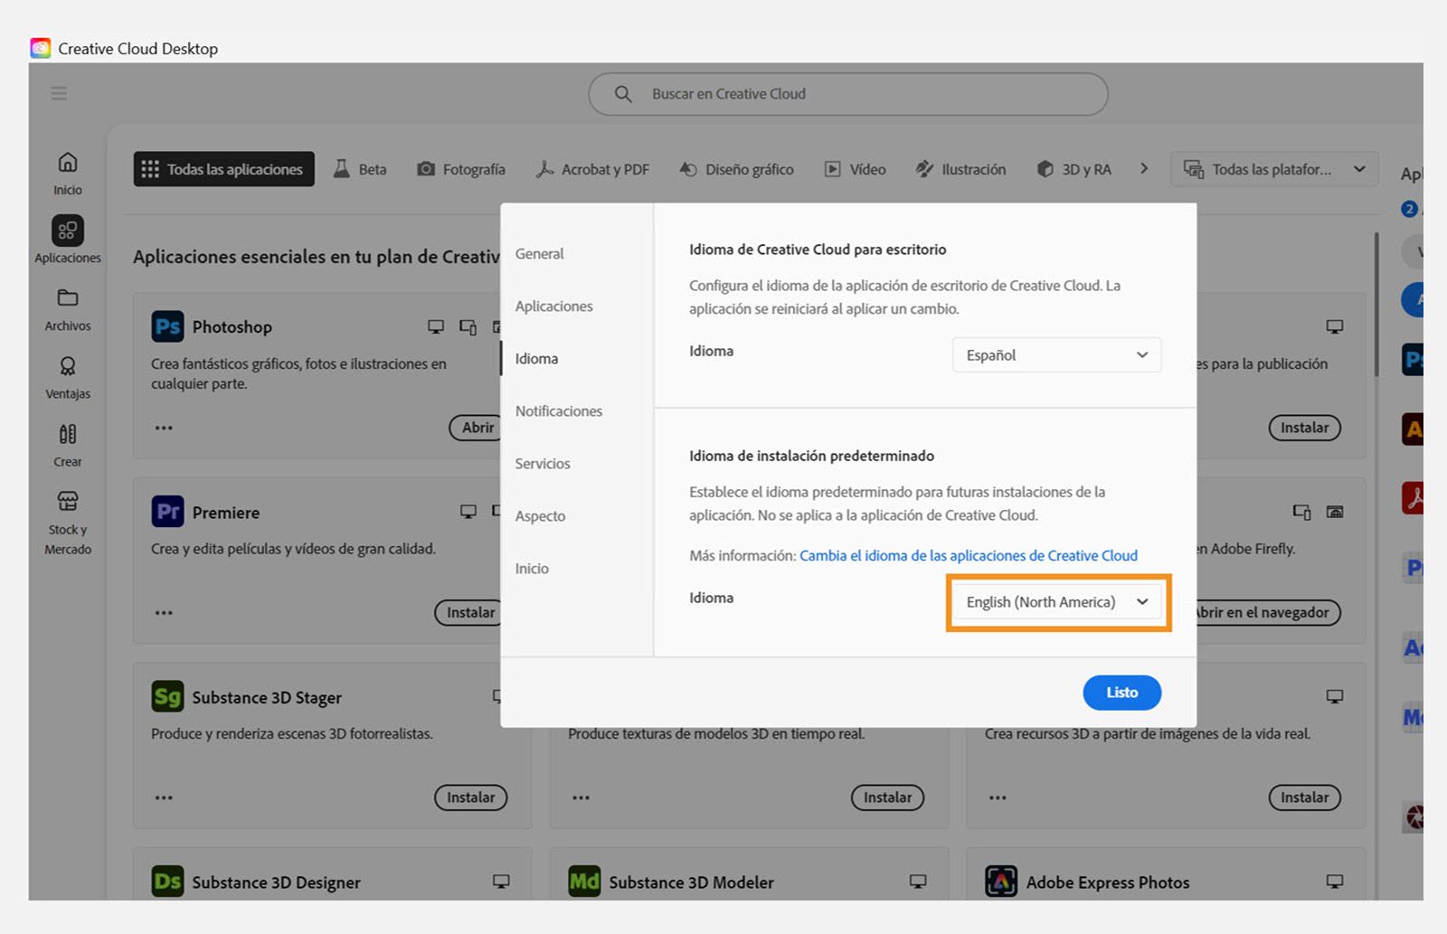1447x934 pixels.
Task: Click Buscar en Creative Cloud field
Action: tap(848, 94)
